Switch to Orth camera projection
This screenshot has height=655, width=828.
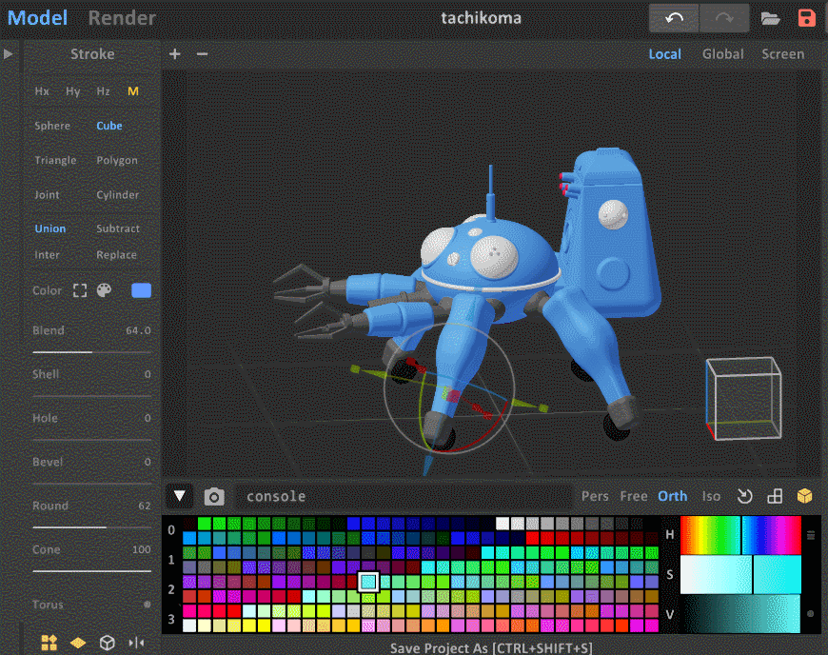pyautogui.click(x=672, y=496)
